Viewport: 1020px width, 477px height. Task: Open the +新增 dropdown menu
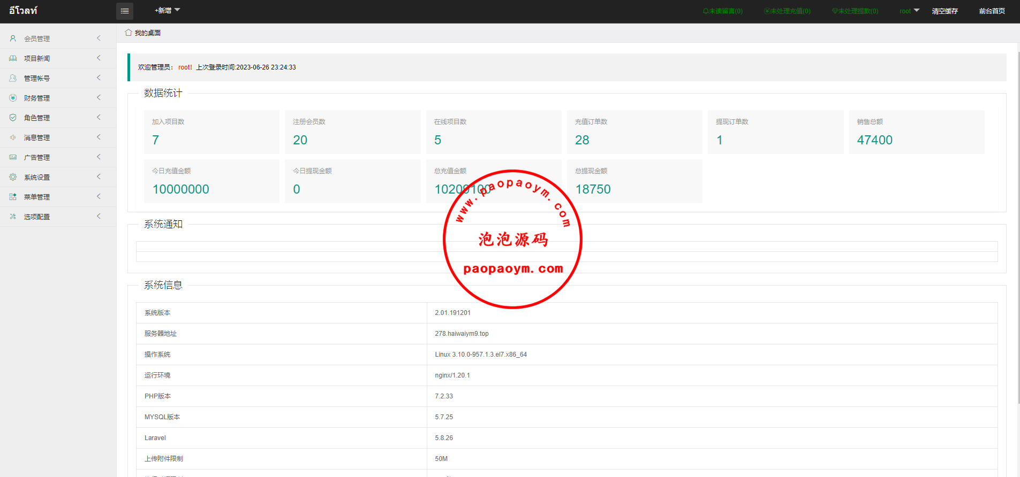point(167,11)
